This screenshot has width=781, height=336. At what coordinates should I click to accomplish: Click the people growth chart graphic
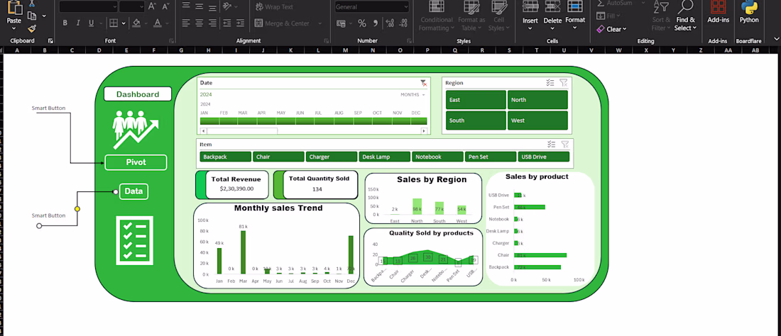pyautogui.click(x=136, y=129)
